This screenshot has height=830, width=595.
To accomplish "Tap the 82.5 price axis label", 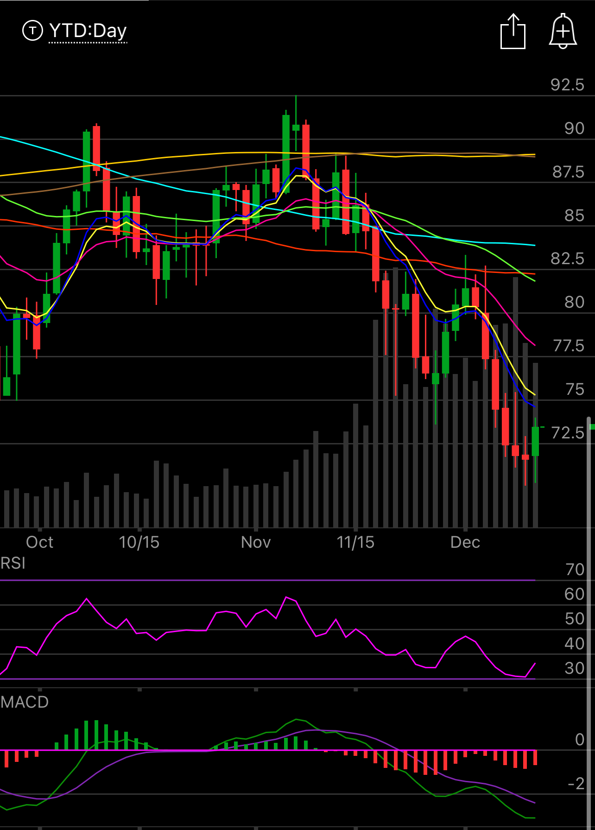I will coord(567,259).
